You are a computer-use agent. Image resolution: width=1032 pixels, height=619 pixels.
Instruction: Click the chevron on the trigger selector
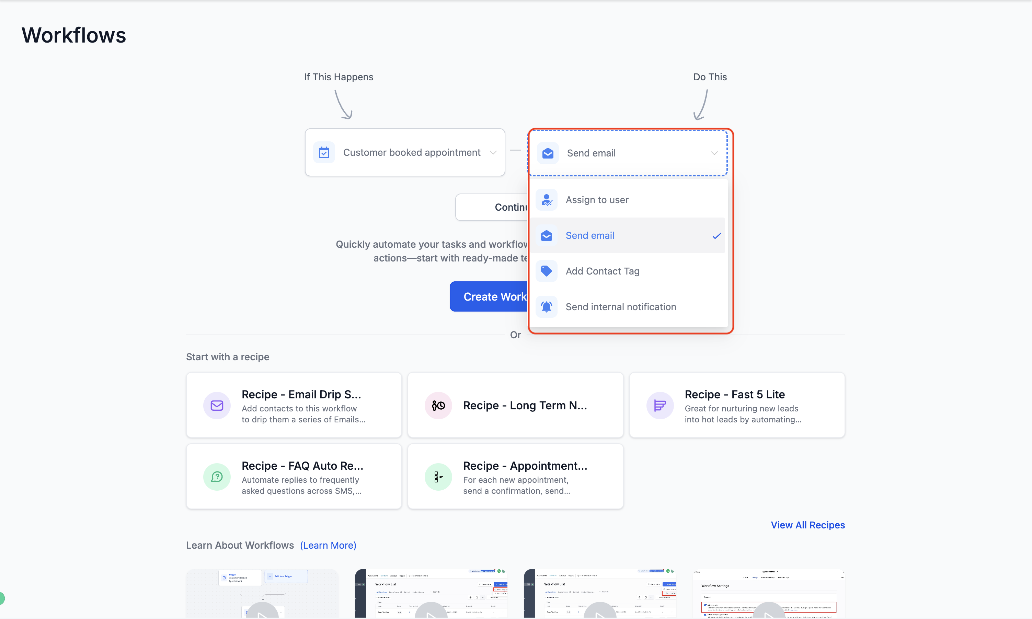click(x=493, y=153)
